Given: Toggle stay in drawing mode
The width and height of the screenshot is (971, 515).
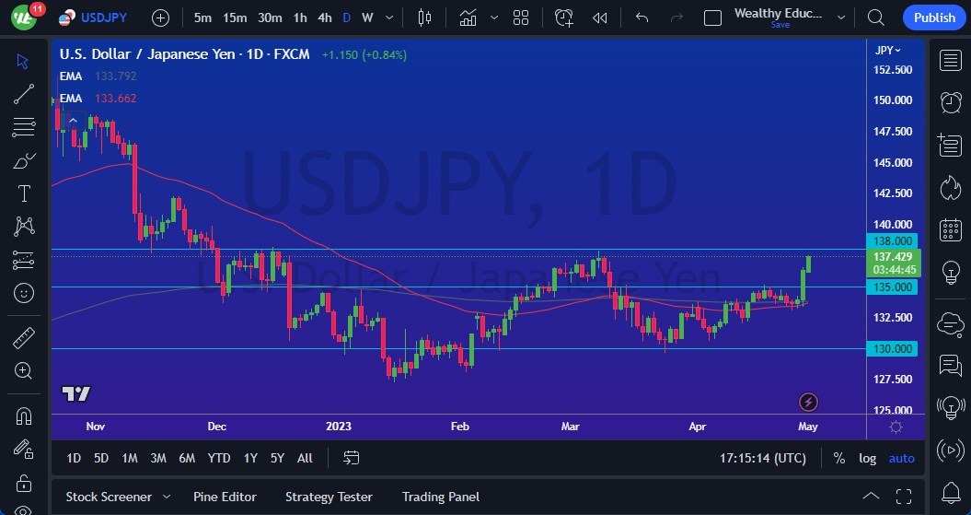Looking at the screenshot, I should (x=24, y=448).
